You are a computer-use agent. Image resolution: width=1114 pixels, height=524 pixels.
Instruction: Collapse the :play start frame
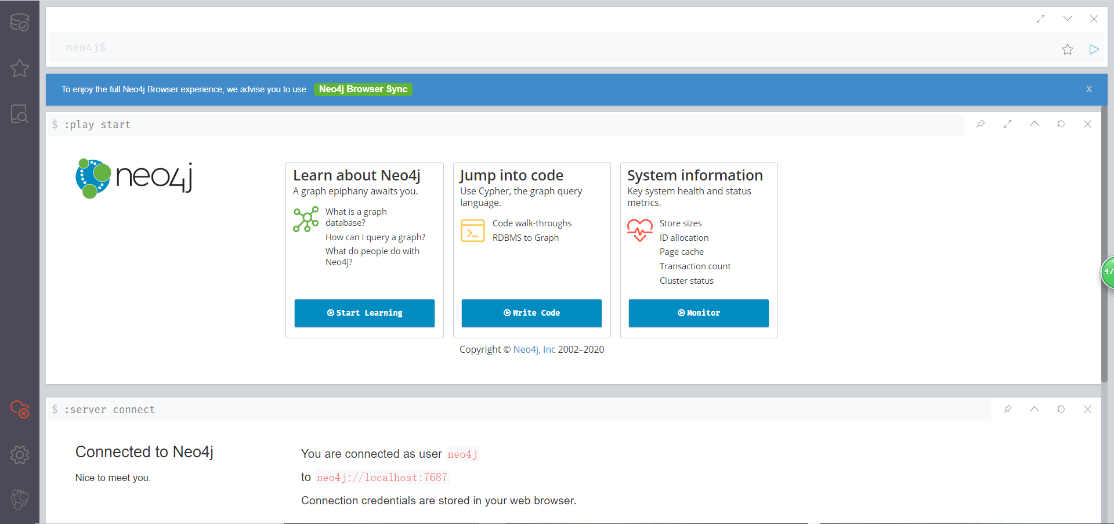1035,124
